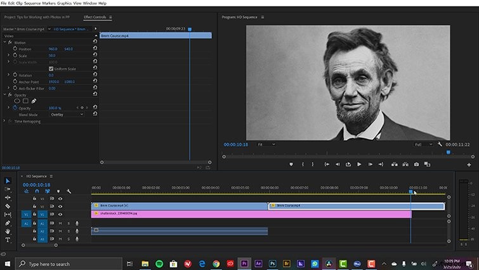Viewport: 479px width, 270px height.
Task: Open the Markers menu
Action: click(49, 3)
